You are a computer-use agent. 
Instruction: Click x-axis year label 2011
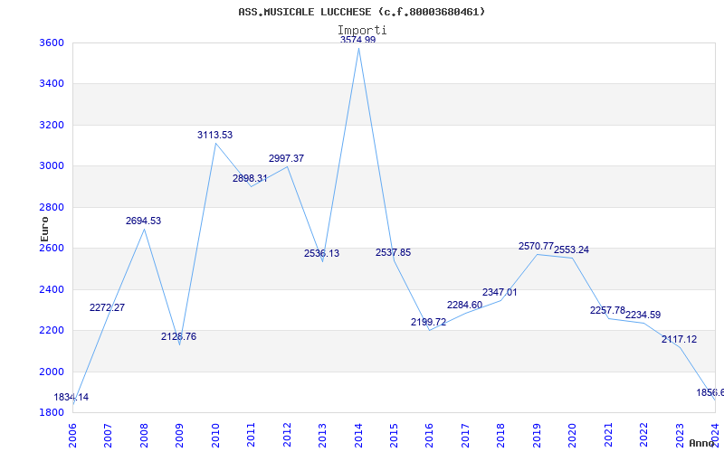tap(251, 435)
